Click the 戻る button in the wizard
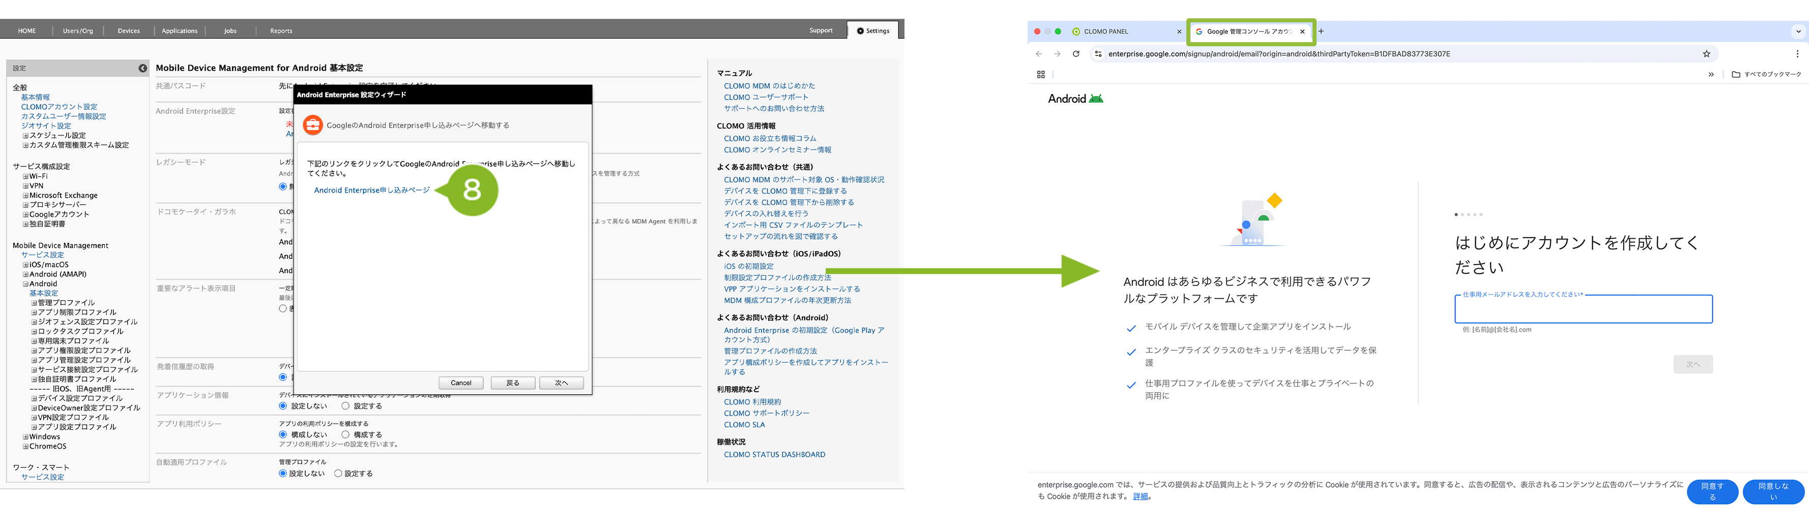This screenshot has height=508, width=1809. (x=513, y=383)
